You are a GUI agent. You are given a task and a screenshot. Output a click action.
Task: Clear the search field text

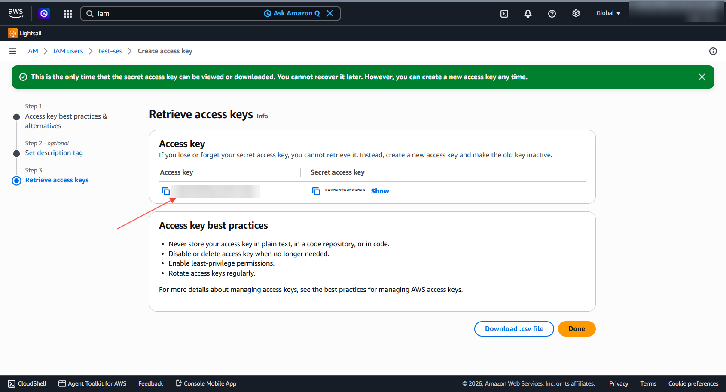coord(330,13)
